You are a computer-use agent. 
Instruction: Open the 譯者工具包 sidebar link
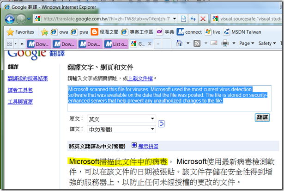pos(20,90)
